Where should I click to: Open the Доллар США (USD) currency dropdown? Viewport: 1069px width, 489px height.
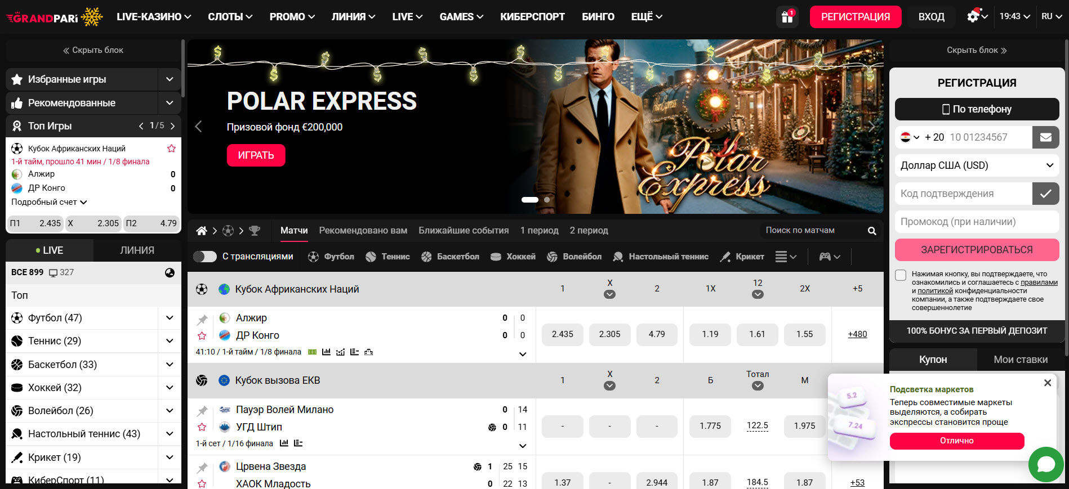(x=977, y=165)
